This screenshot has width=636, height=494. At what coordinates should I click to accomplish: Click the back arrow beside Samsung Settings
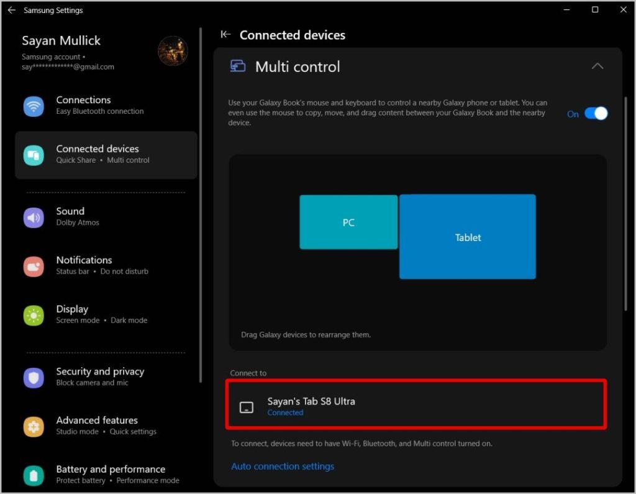pyautogui.click(x=12, y=10)
